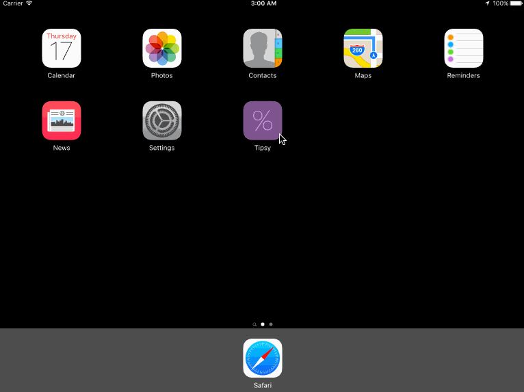
Task: Click the News label text
Action: (62, 148)
